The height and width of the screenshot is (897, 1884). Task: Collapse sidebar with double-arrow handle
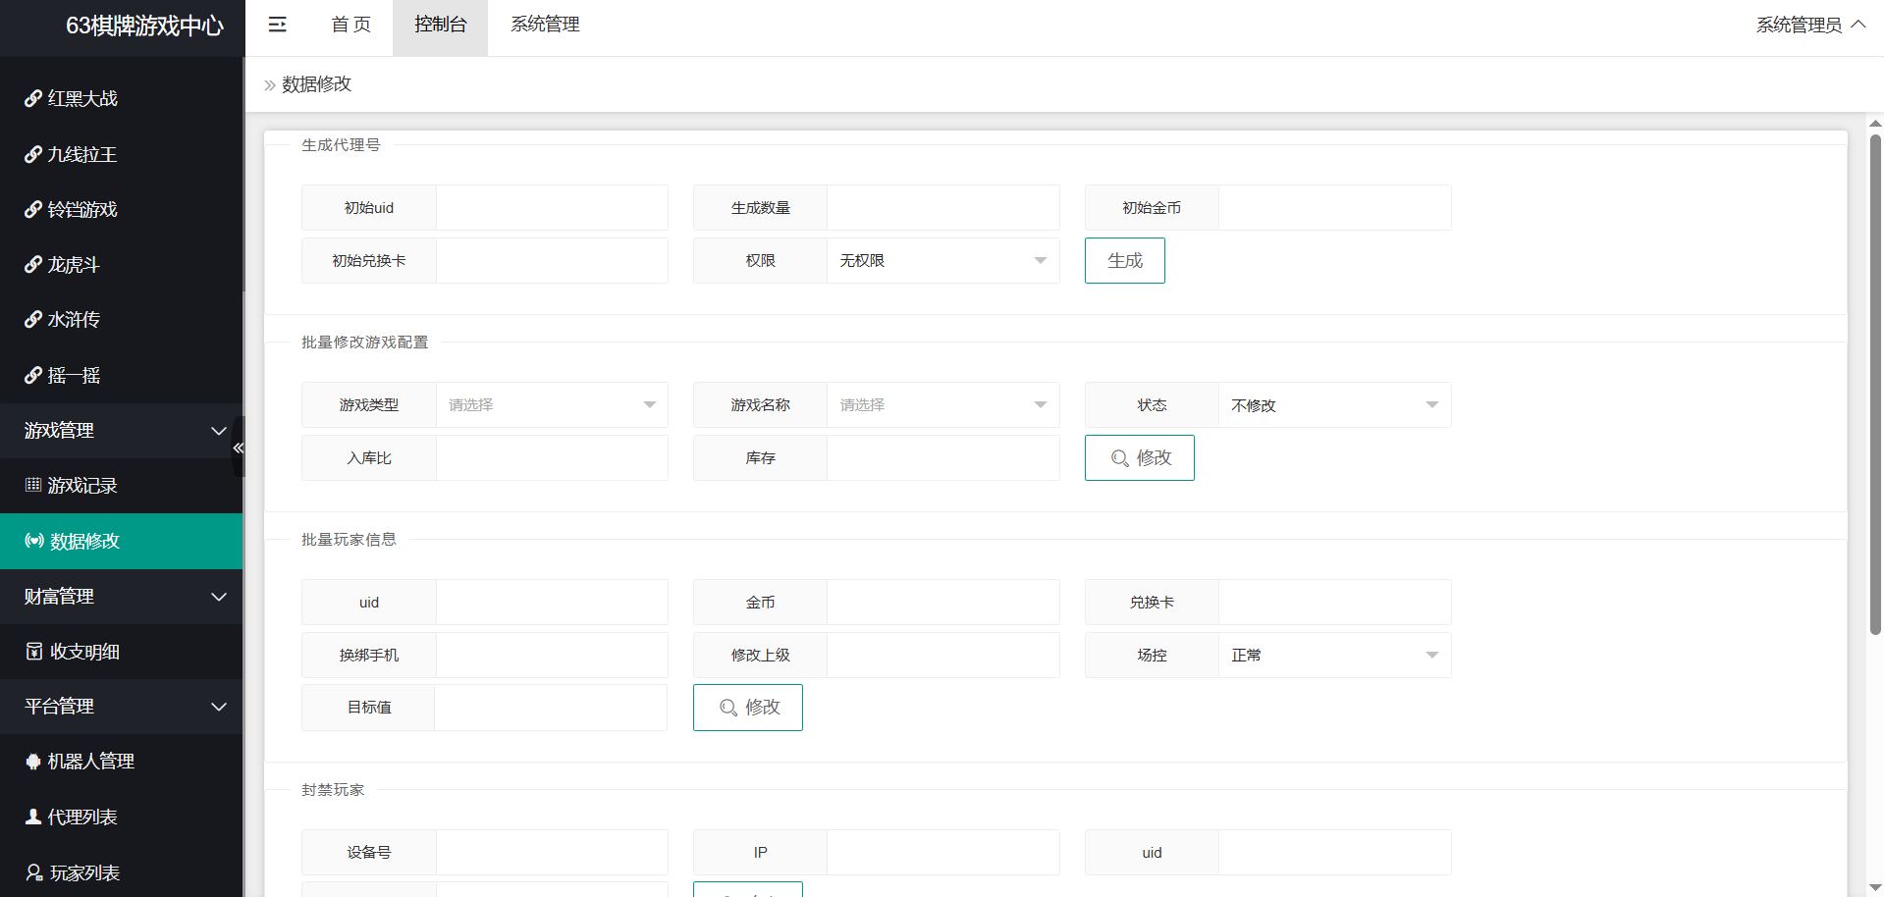point(238,448)
